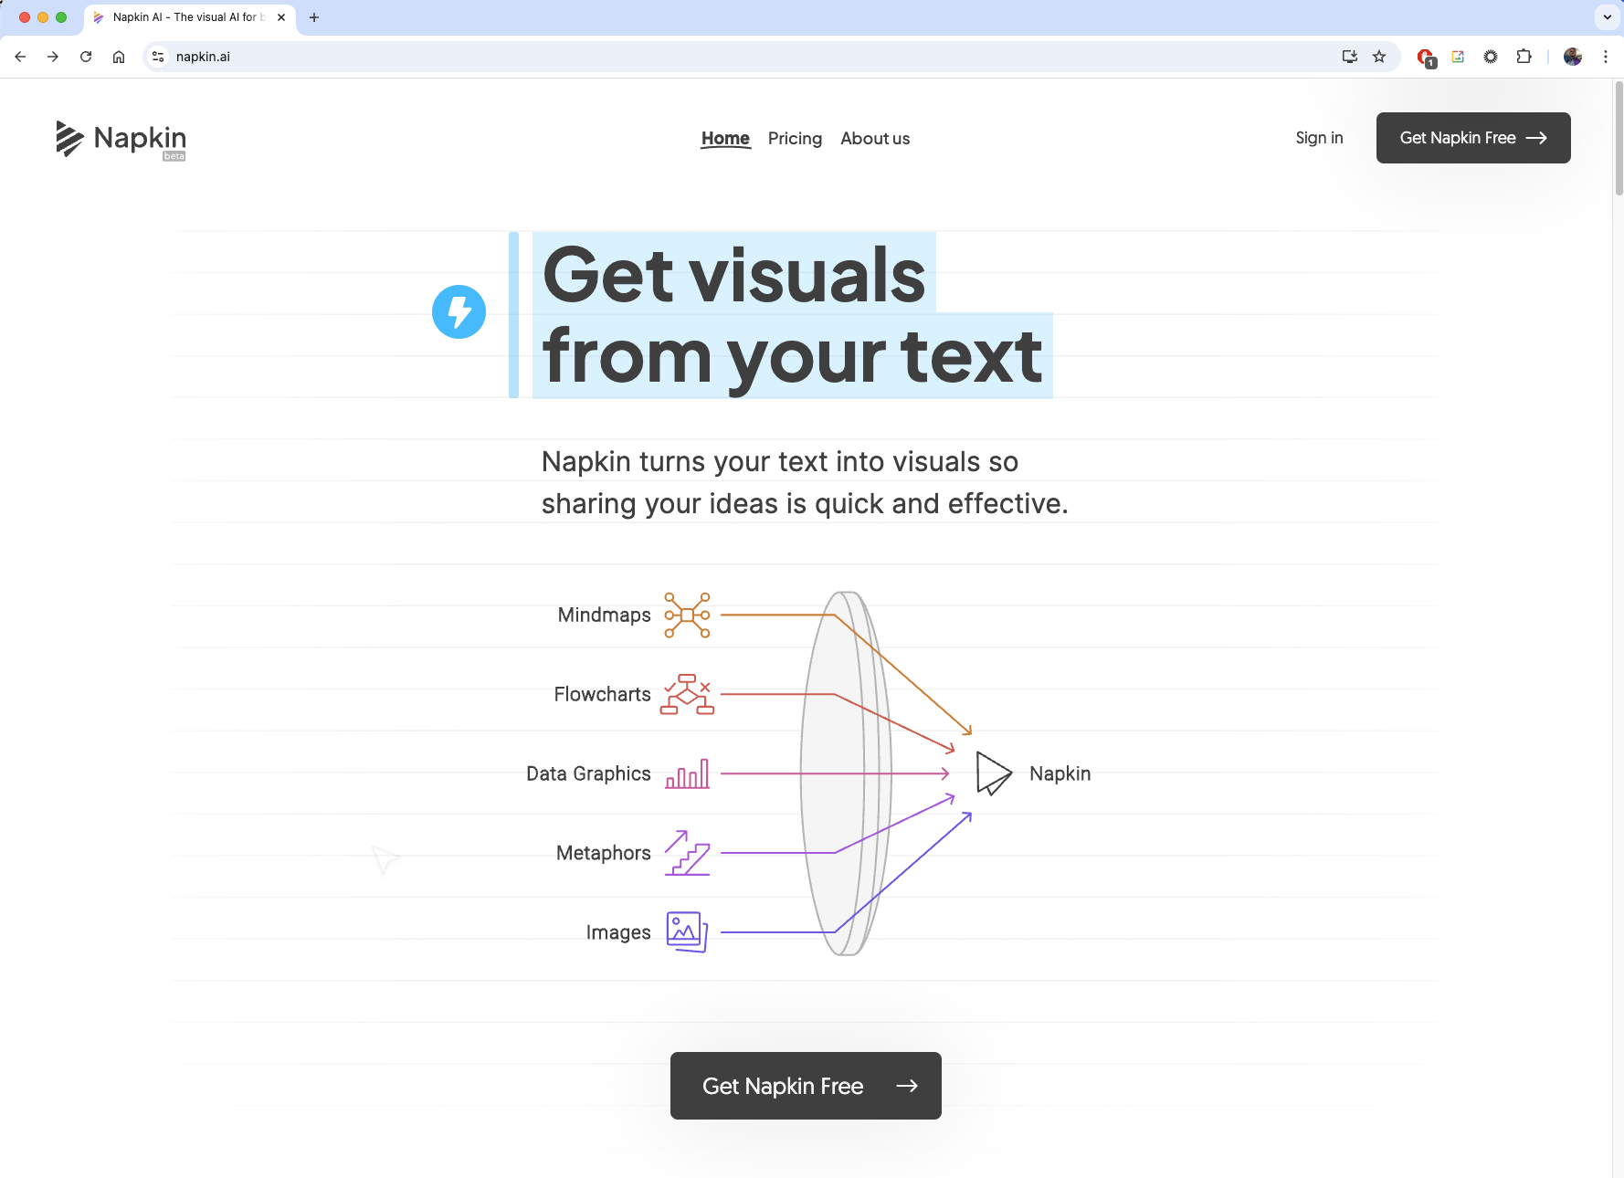Open the browser home page icon
The width and height of the screenshot is (1624, 1178).
click(119, 57)
